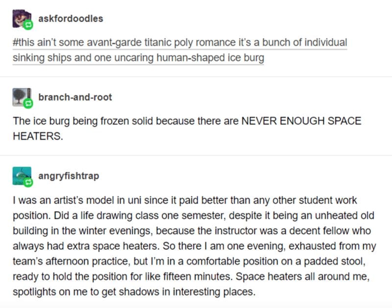
Task: Open the angryfishtrap username link
Action: 69,176
